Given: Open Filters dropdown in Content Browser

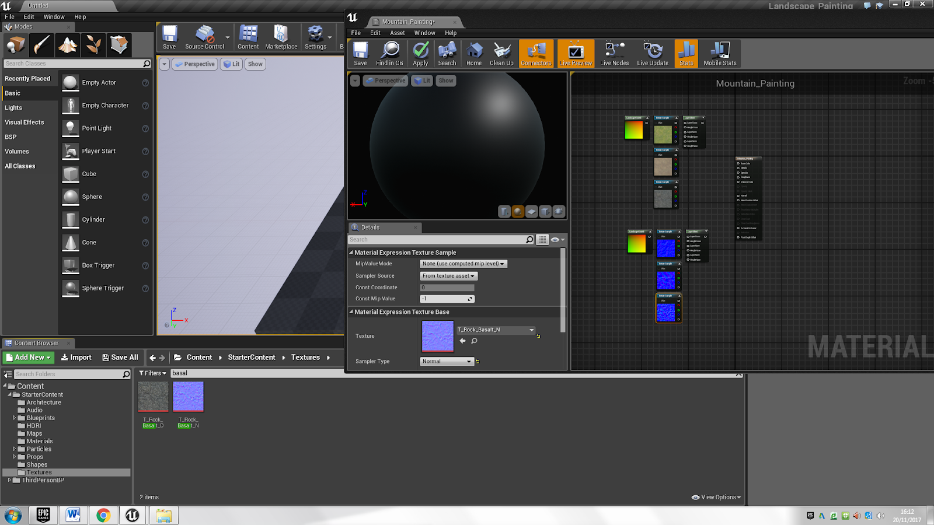Looking at the screenshot, I should tap(153, 373).
